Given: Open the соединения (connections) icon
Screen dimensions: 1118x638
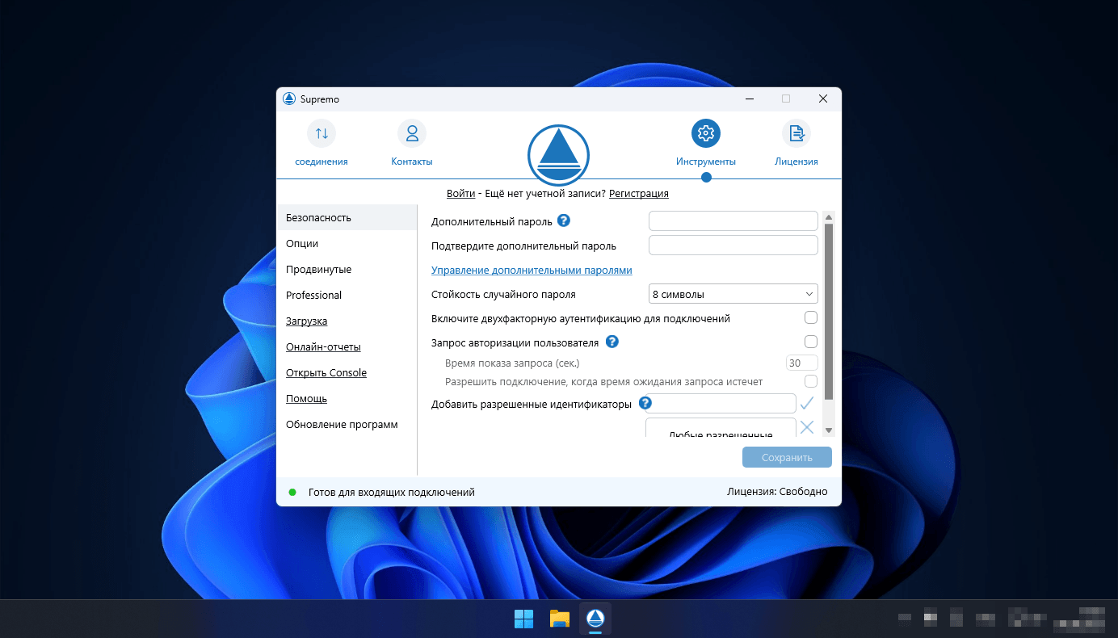Looking at the screenshot, I should (x=322, y=133).
